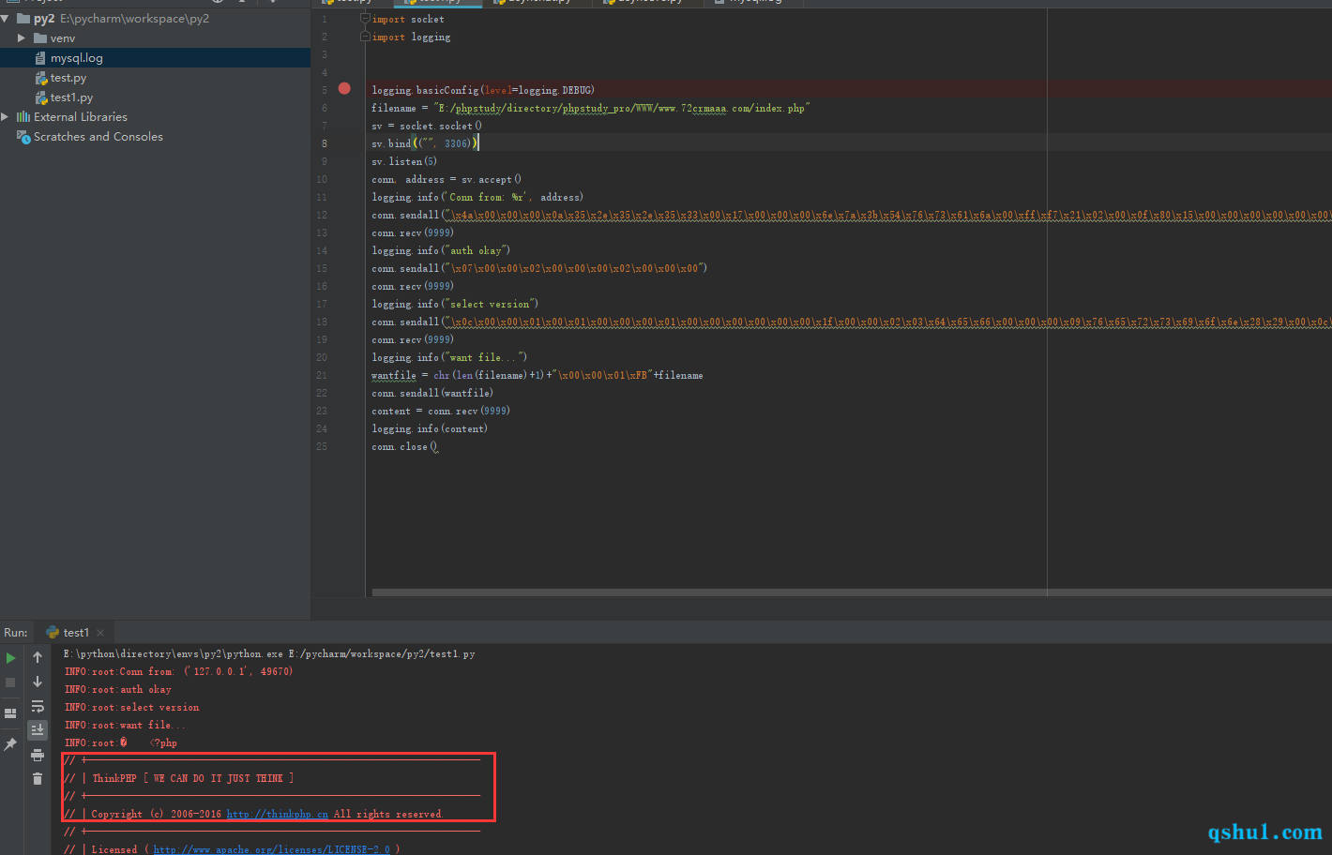Click the editor's horizontal scrollbar

[x=852, y=592]
